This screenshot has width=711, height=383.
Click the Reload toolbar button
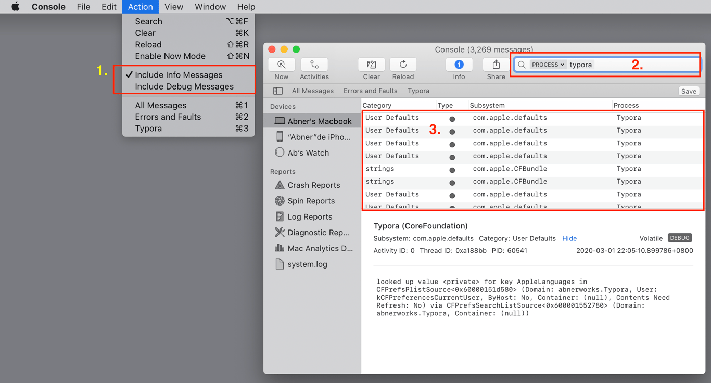(x=403, y=65)
